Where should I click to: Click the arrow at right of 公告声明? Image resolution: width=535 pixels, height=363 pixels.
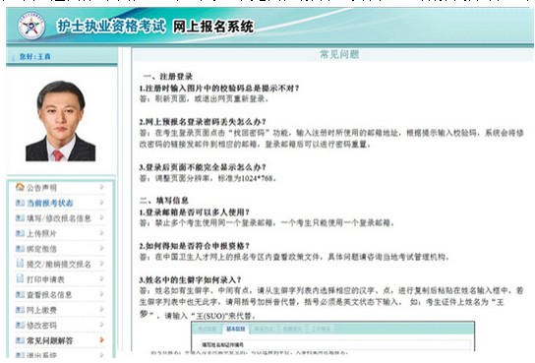101,187
